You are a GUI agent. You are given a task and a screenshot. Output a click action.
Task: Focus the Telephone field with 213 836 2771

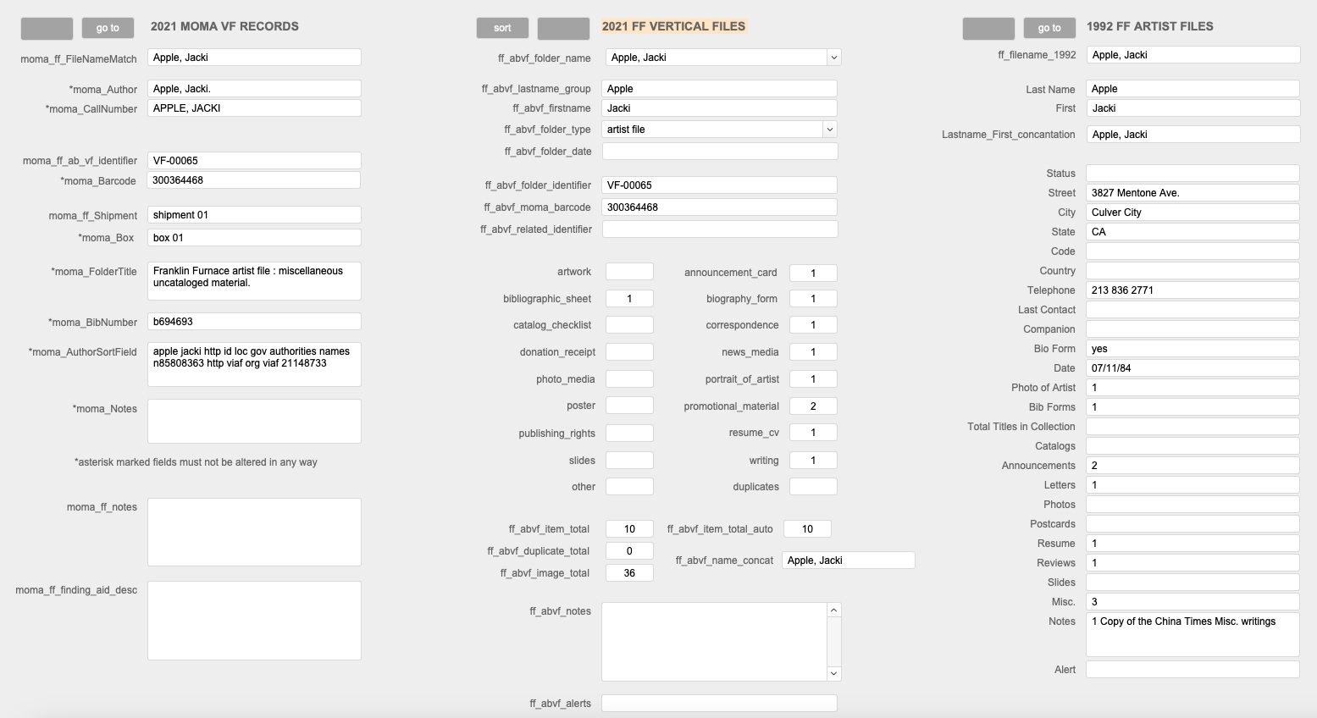(1192, 290)
